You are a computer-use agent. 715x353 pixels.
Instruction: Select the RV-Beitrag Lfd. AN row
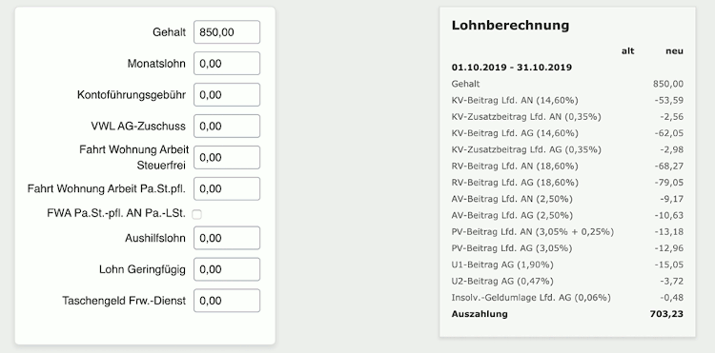567,167
